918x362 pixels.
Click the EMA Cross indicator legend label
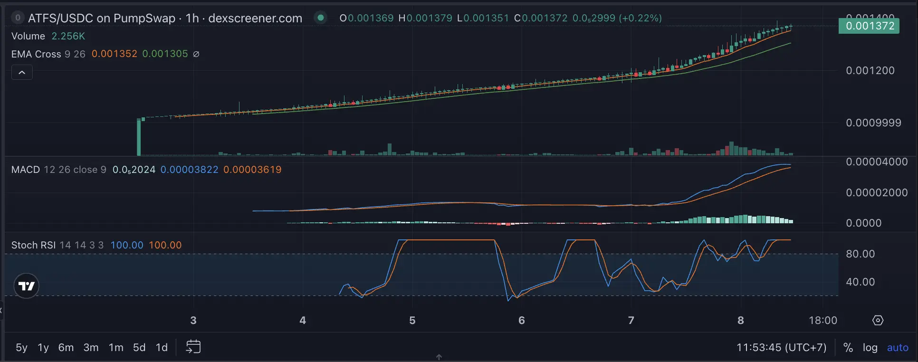pos(36,54)
